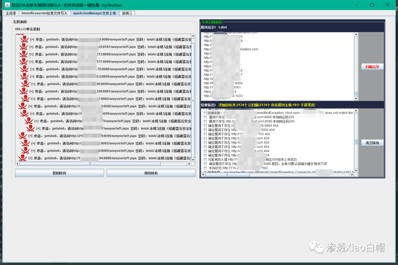Switch to the htmlofficeservlet任意文件写入 tab
Viewport: 398px width, 265px height.
[x=45, y=13]
